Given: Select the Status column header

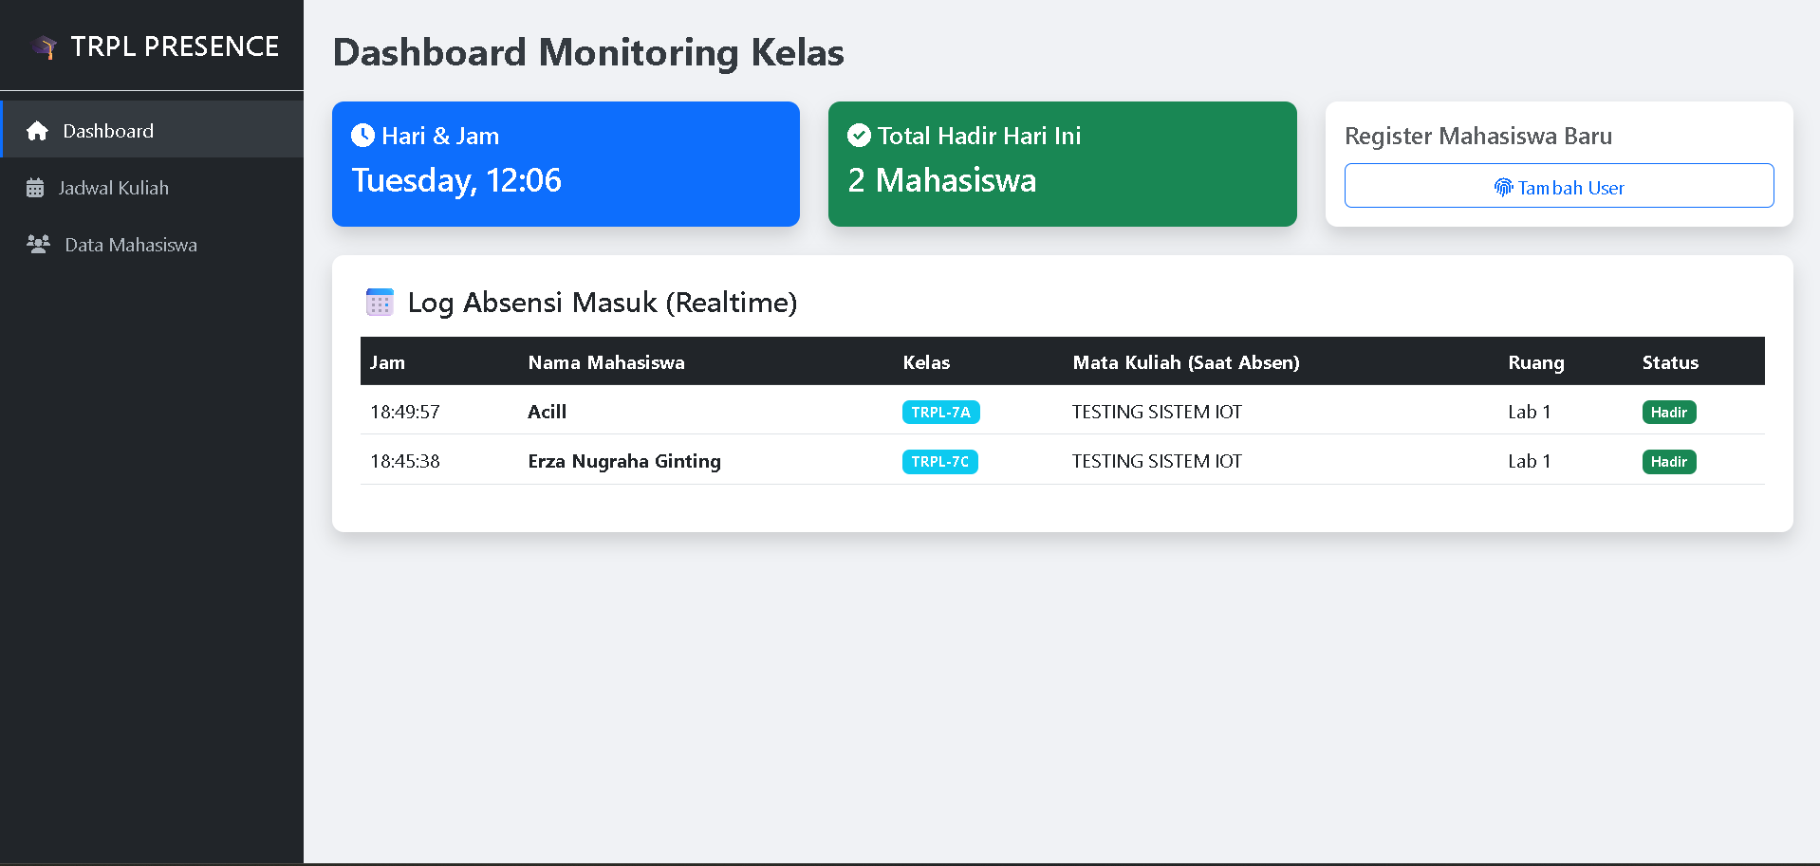Looking at the screenshot, I should [1670, 361].
